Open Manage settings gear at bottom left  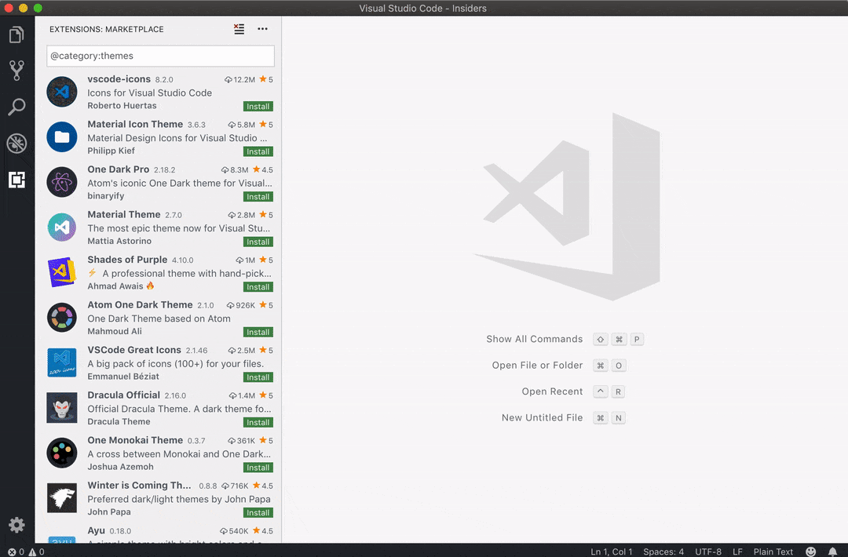pos(17,525)
